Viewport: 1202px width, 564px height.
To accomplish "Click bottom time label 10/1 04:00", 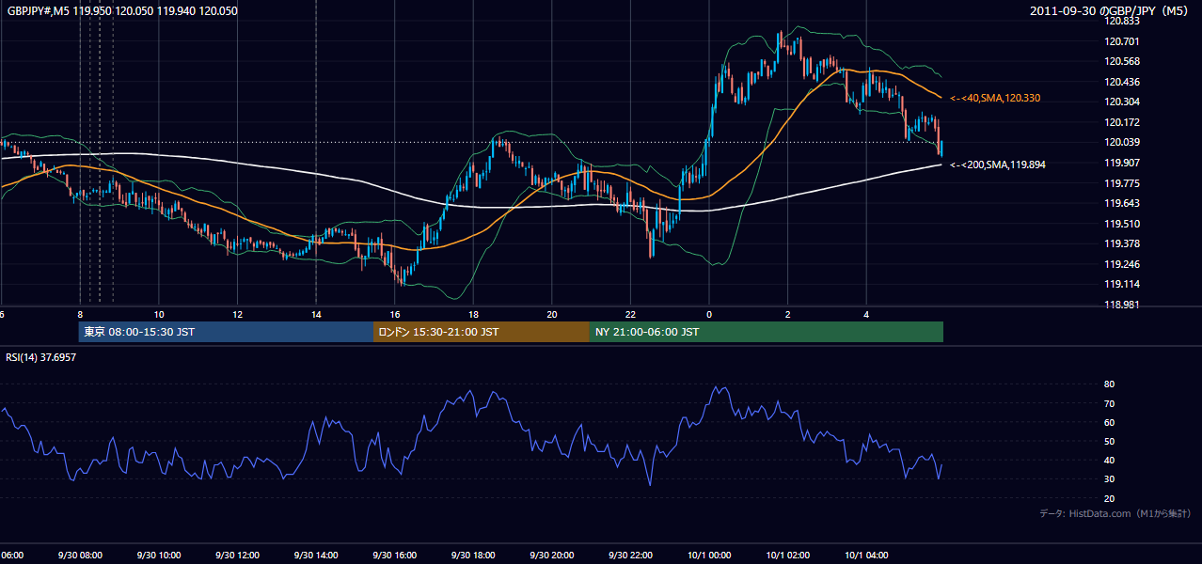I will point(867,556).
